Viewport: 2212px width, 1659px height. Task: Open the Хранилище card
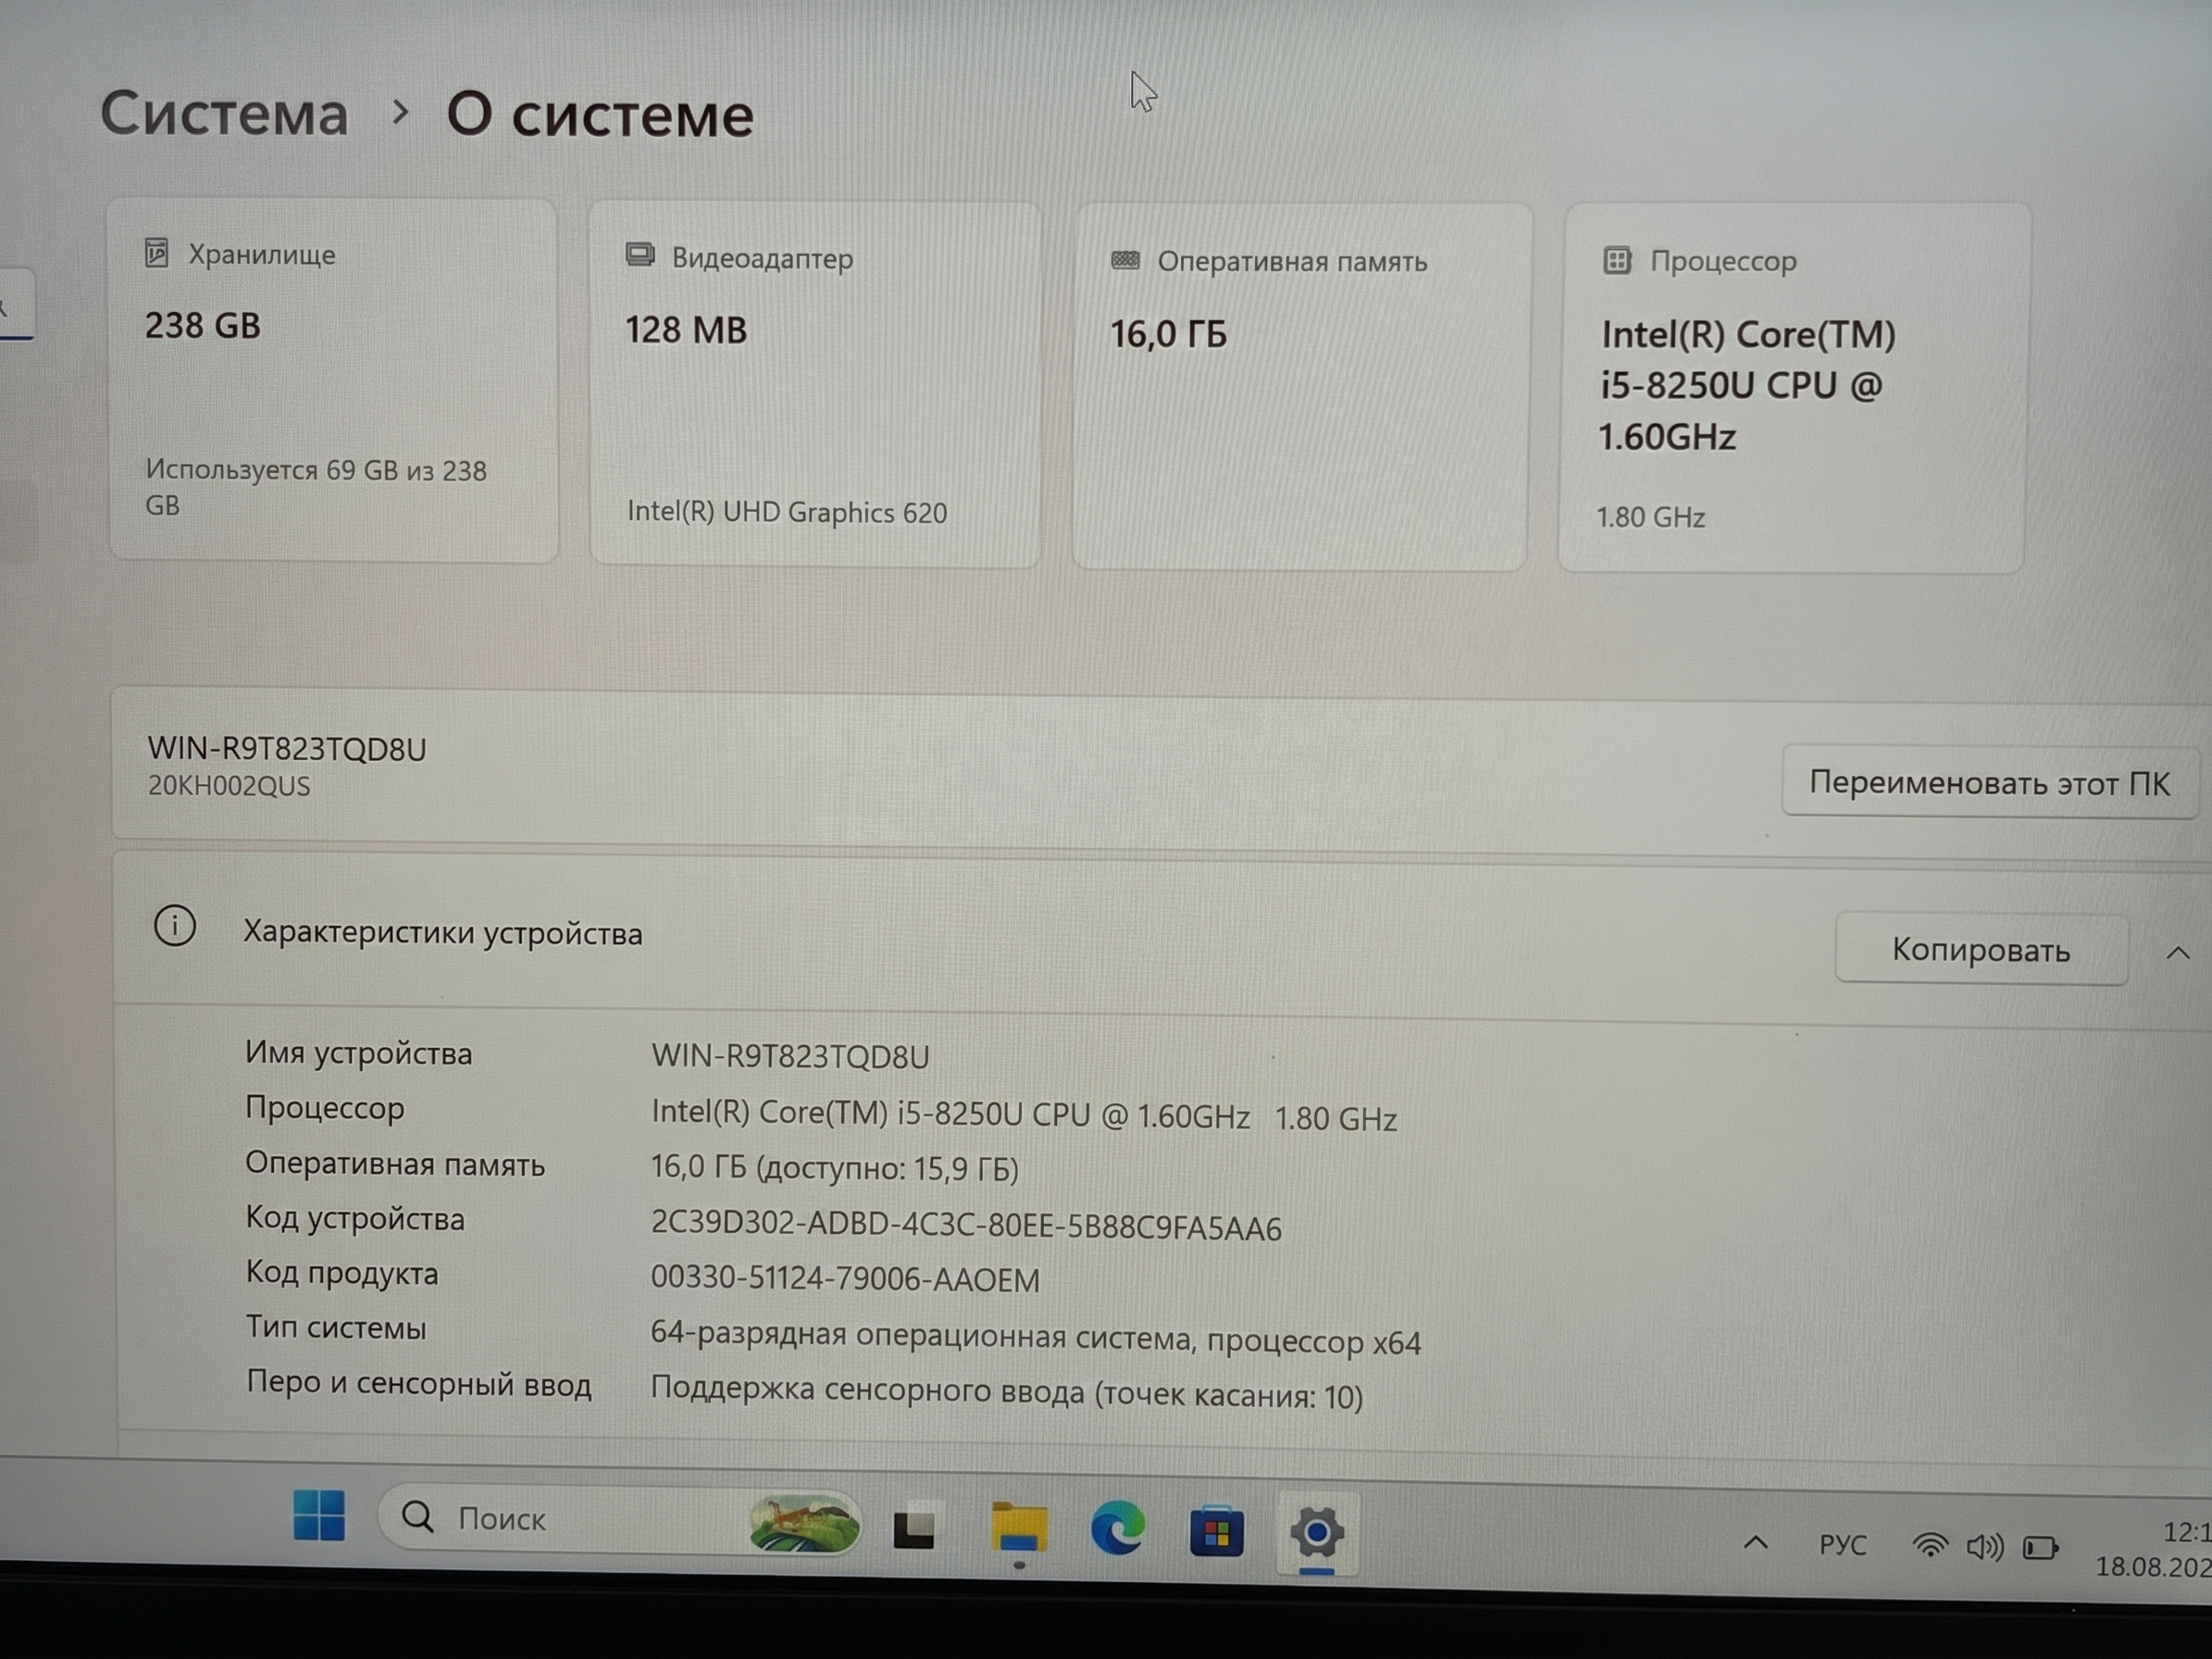(333, 381)
